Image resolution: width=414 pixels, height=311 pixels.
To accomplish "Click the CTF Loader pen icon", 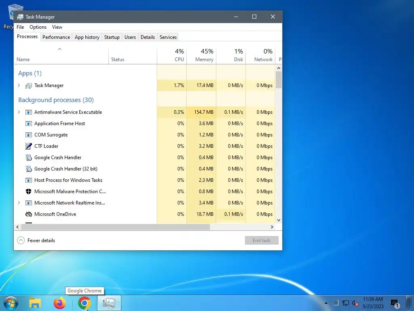I will 29,146.
